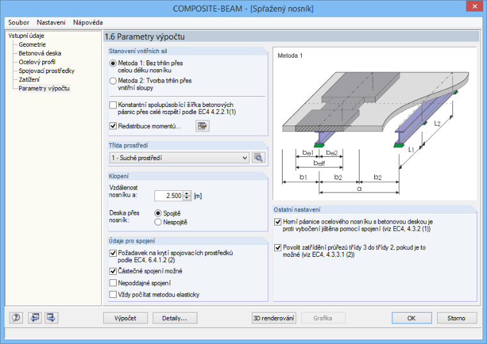487x344 pixels.
Task: Open redistribution of moments settings icon
Action: [x=202, y=126]
